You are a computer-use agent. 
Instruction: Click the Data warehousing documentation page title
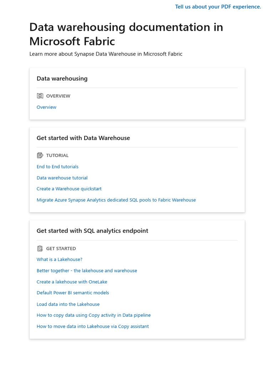point(126,34)
